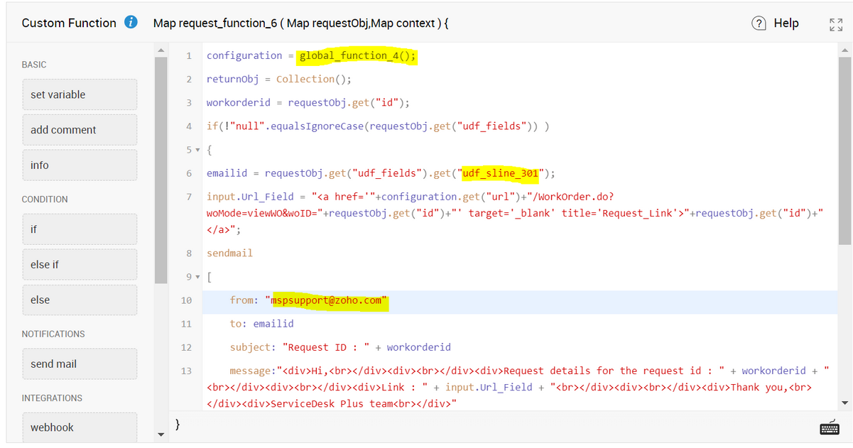
Task: Pick the 'if' condition block
Action: (x=79, y=229)
